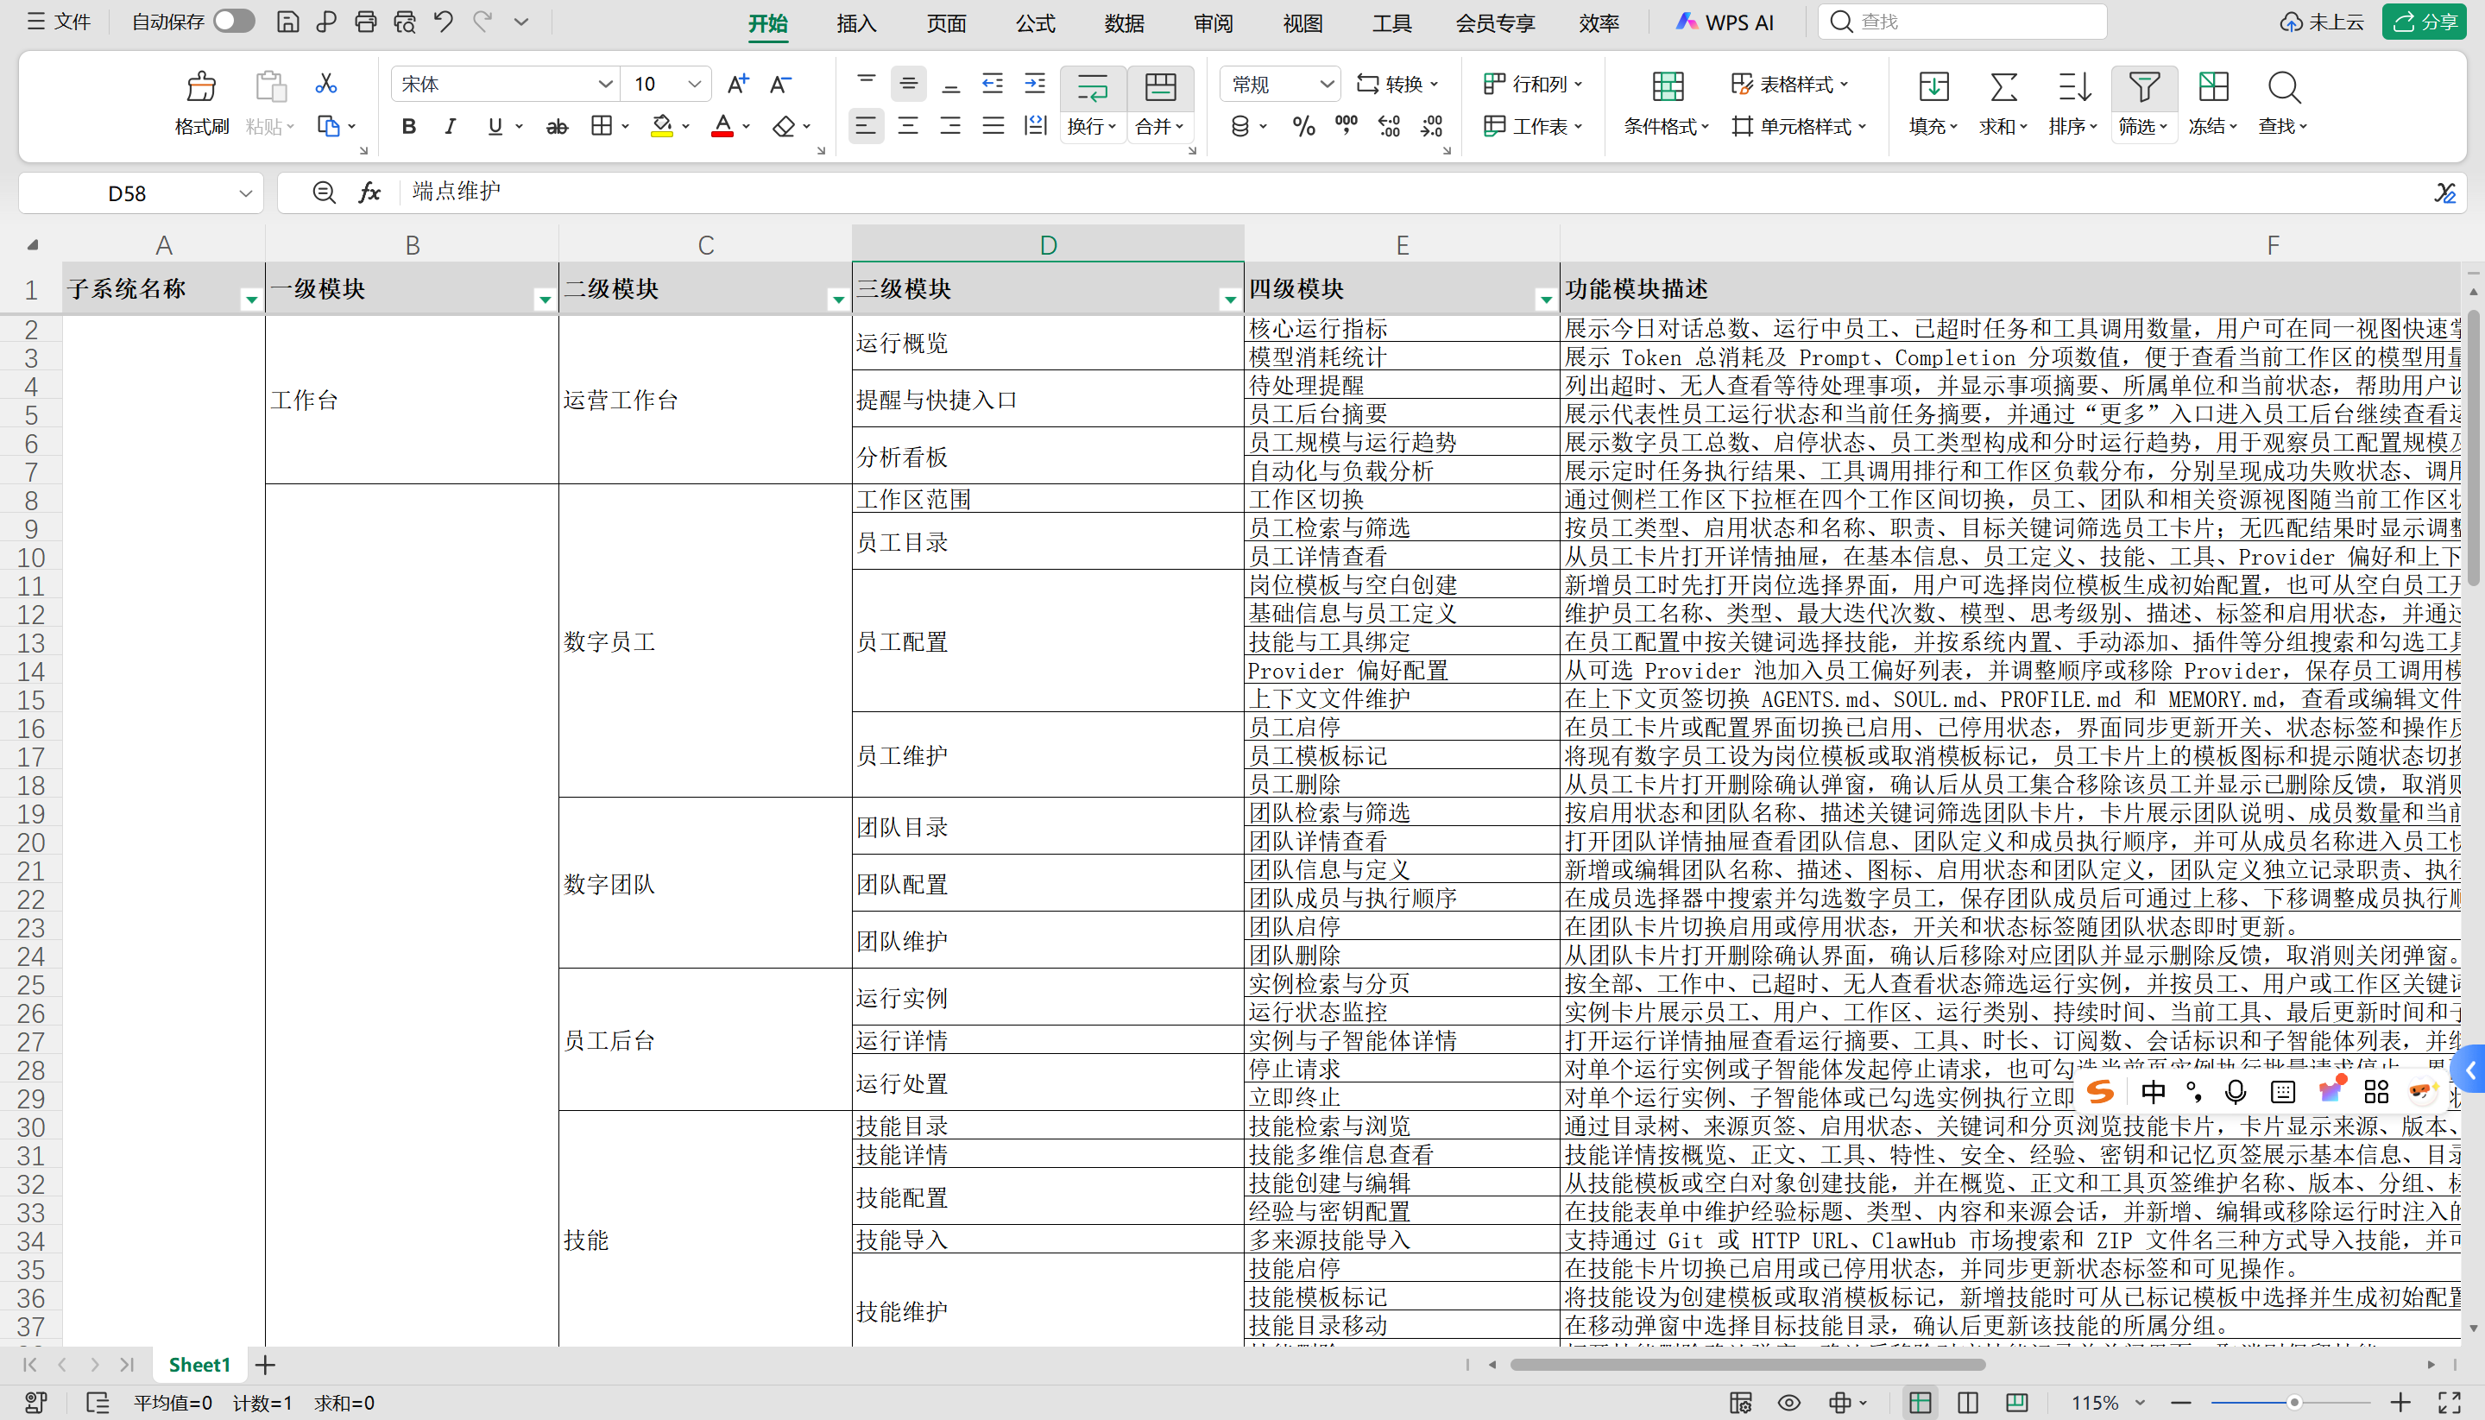
Task: Click the 分享 share button
Action: click(2425, 22)
